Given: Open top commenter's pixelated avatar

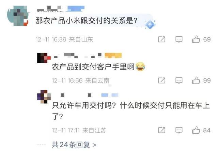Looking at the screenshot, I should click(18, 16).
